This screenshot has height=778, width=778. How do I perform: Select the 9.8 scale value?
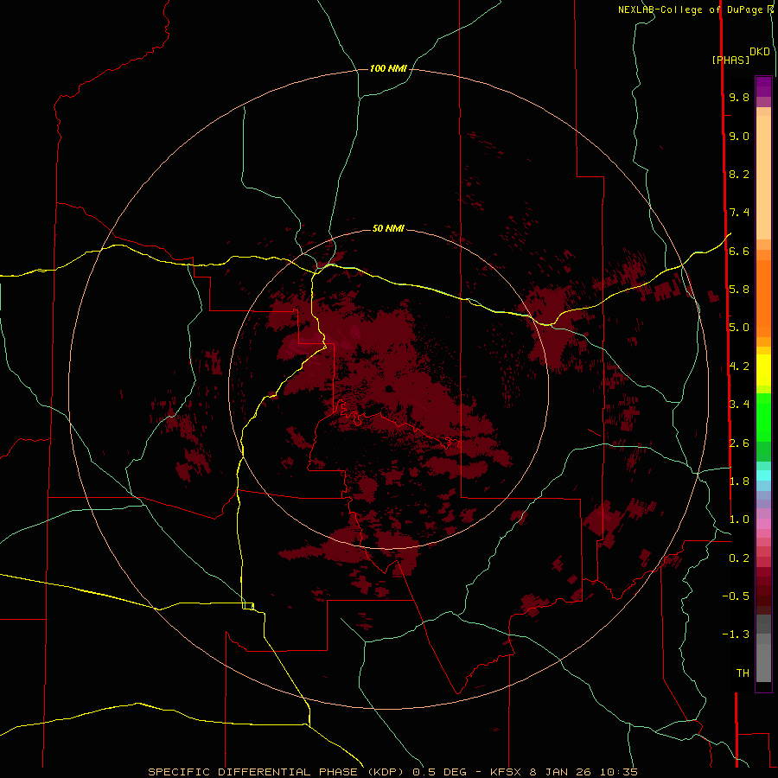[x=739, y=97]
